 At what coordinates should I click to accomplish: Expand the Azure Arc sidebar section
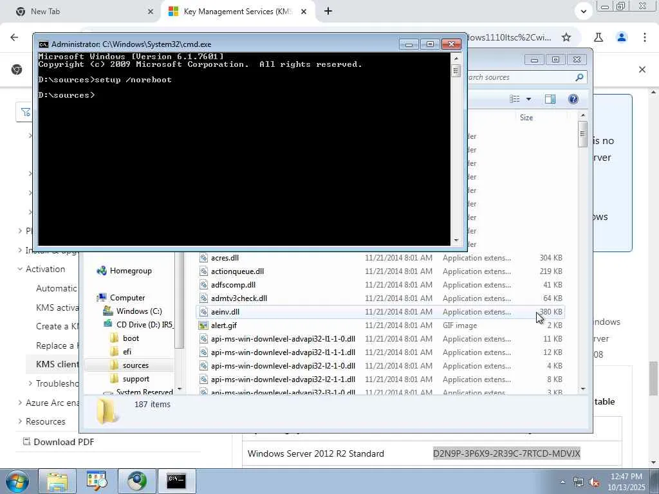pos(20,403)
